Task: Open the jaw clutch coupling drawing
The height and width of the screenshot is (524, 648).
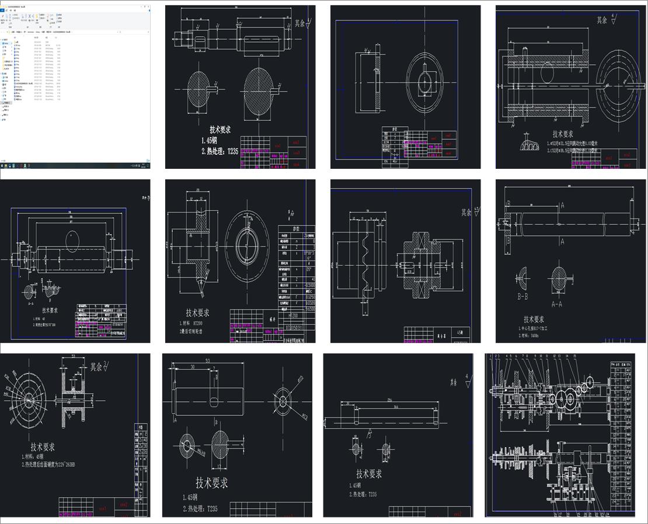Action: [405, 261]
